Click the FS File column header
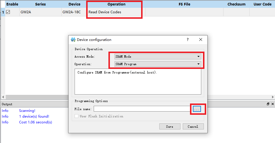The width and height of the screenshot is (275, 143). pos(184,4)
